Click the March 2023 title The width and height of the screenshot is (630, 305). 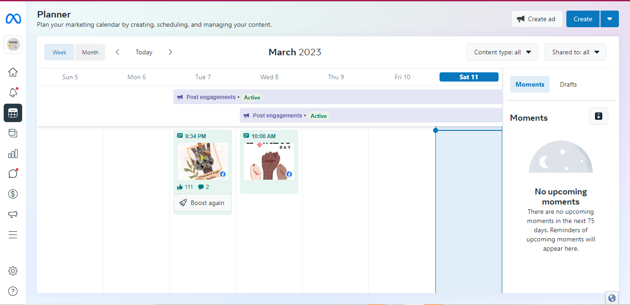295,52
